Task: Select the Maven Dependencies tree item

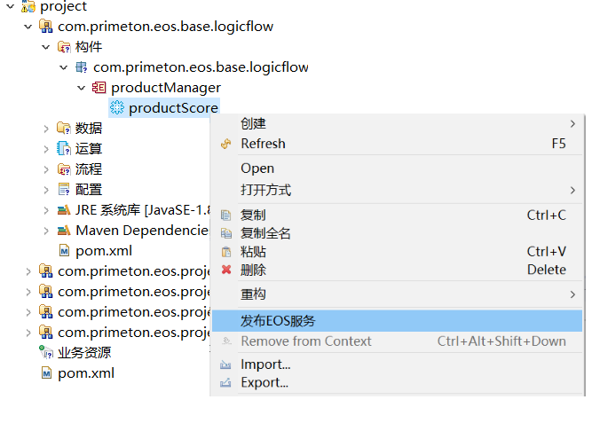Action: coord(140,231)
